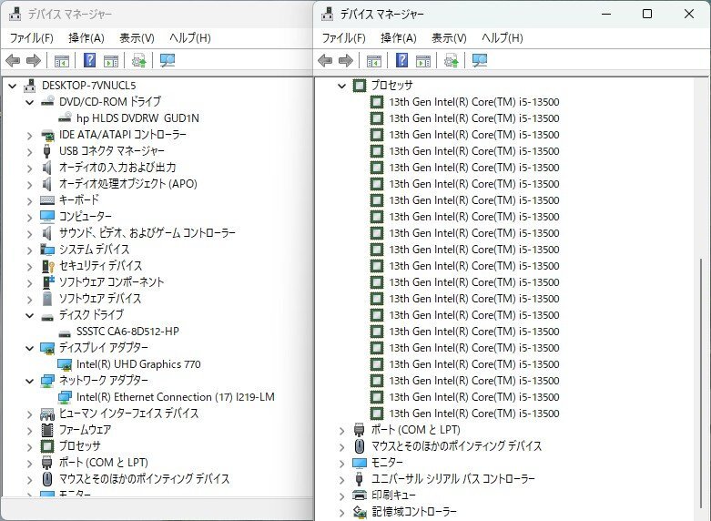This screenshot has height=521, width=711.
Task: Collapse ネットワーク アダプター category
Action: pyautogui.click(x=30, y=381)
